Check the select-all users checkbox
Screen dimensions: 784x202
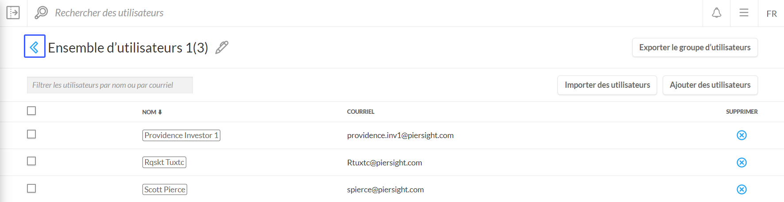point(31,111)
